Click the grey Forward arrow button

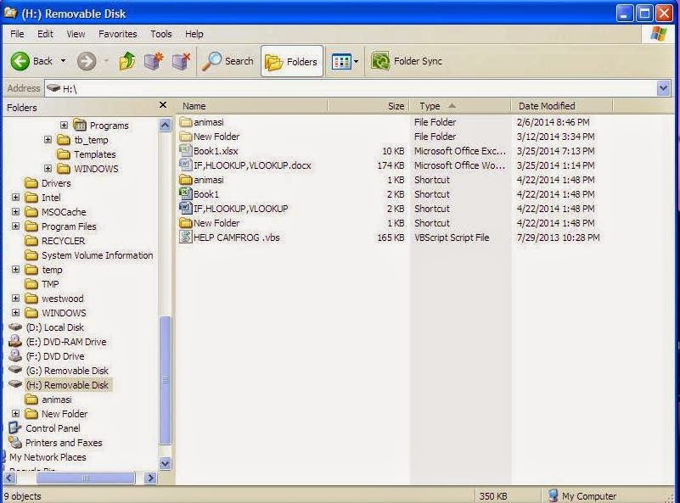(x=87, y=61)
